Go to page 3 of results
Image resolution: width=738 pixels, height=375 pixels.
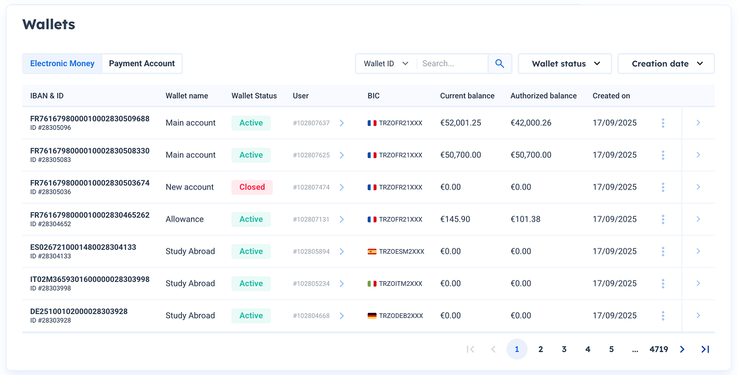564,349
